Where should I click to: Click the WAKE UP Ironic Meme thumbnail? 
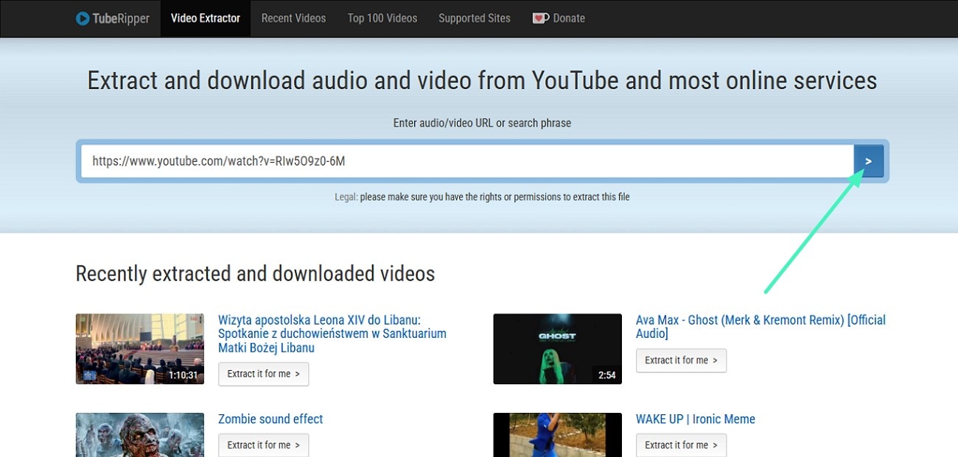coord(557,435)
